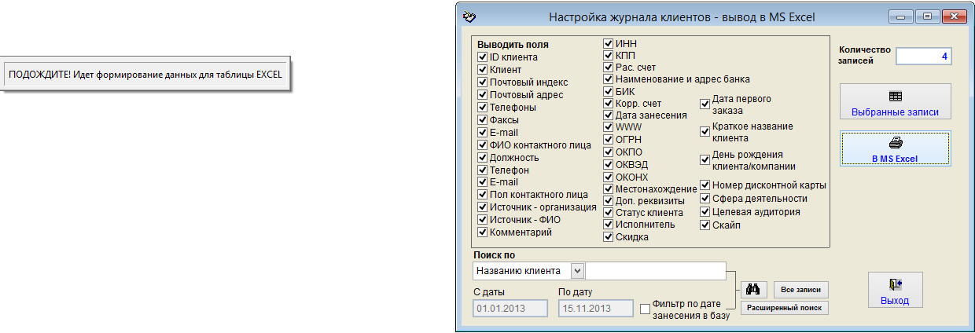Uncheck ОКВЭД checkbox
The width and height of the screenshot is (975, 333).
tap(609, 164)
